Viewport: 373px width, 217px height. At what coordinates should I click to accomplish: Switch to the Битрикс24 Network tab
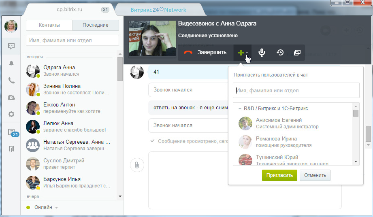pyautogui.click(x=159, y=10)
